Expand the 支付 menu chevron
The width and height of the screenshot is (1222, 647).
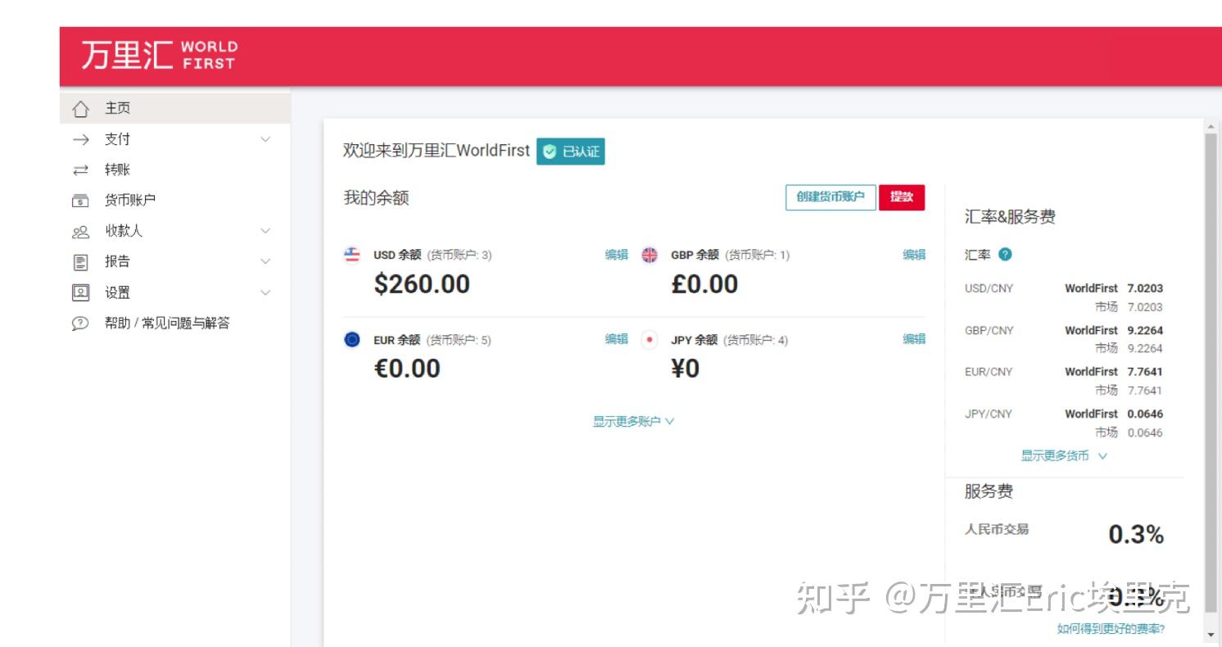coord(265,139)
